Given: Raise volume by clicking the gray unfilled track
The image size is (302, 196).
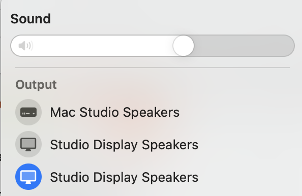Looking at the screenshot, I should [244, 46].
